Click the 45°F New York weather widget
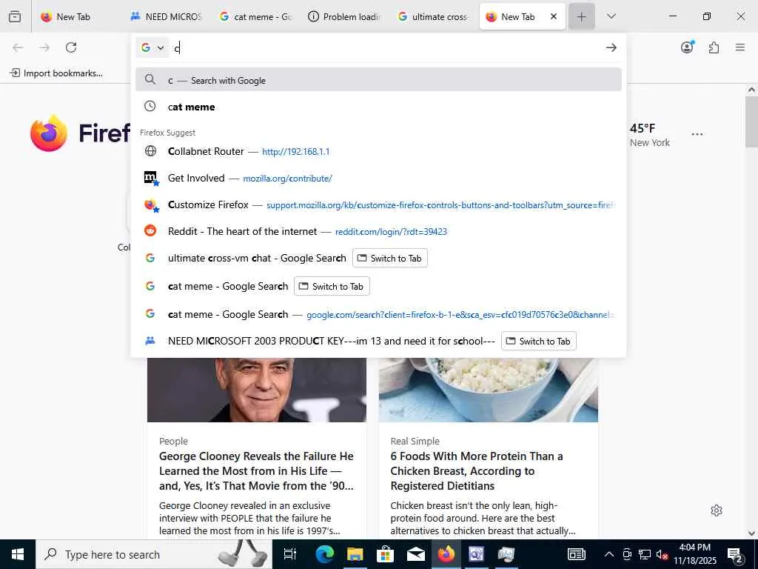This screenshot has height=569, width=758. [x=650, y=135]
